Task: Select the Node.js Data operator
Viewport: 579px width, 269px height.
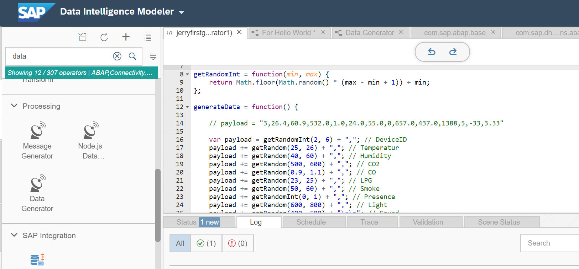Action: [x=90, y=141]
